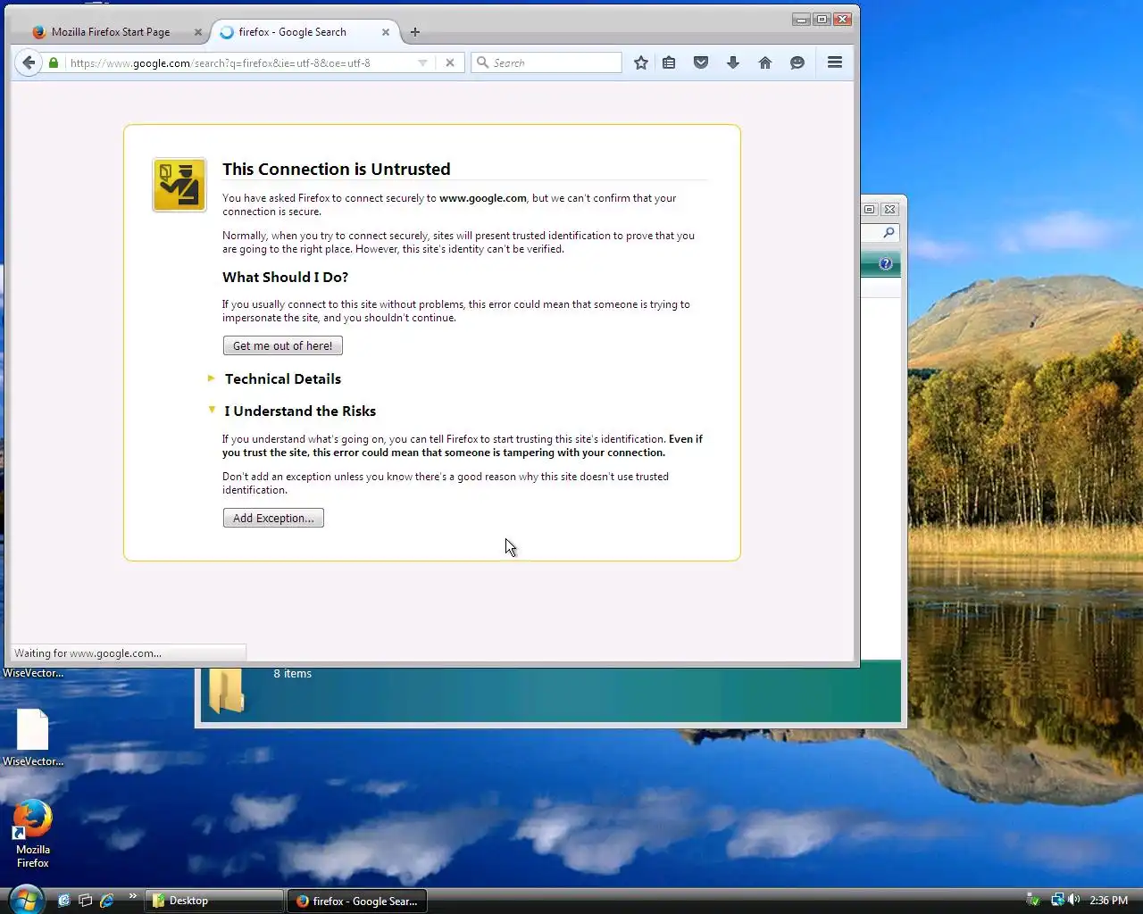Select the Mozilla Firefox desktop shortcut
Image resolution: width=1143 pixels, height=914 pixels.
pyautogui.click(x=32, y=834)
